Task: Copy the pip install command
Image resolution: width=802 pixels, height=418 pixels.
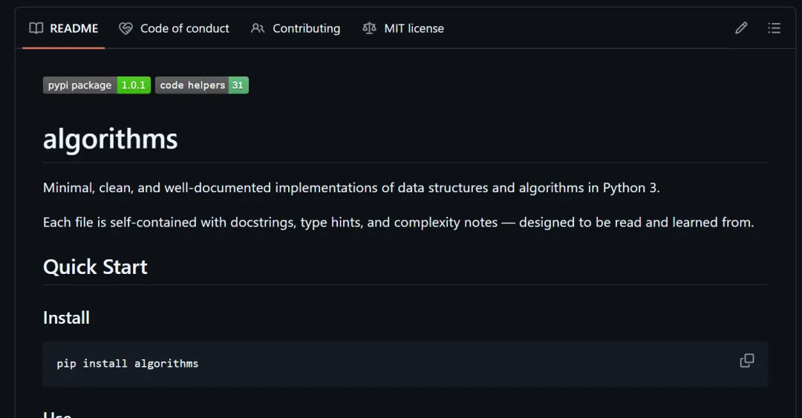Action: pos(747,361)
